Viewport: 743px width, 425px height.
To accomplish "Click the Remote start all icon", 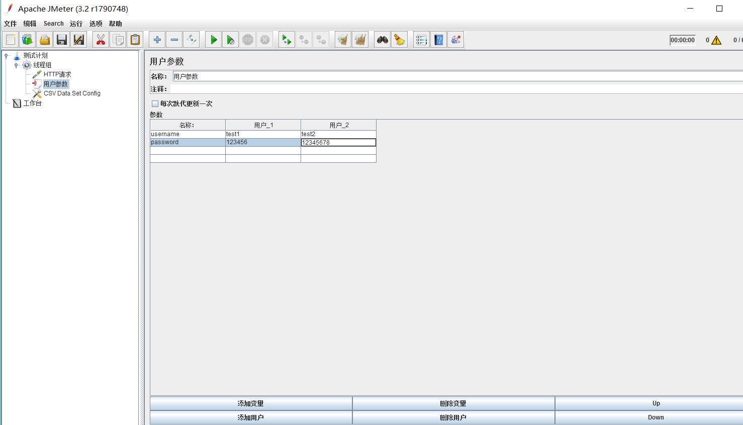I will (287, 40).
